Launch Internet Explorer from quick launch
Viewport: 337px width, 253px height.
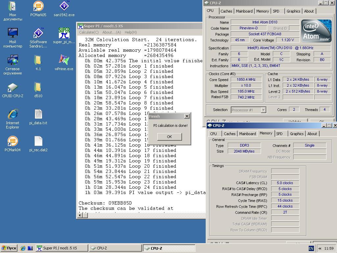[23, 248]
